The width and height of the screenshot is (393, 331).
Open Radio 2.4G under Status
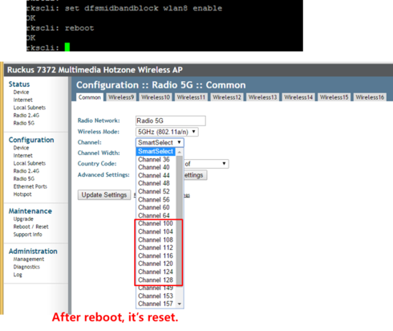click(x=26, y=115)
